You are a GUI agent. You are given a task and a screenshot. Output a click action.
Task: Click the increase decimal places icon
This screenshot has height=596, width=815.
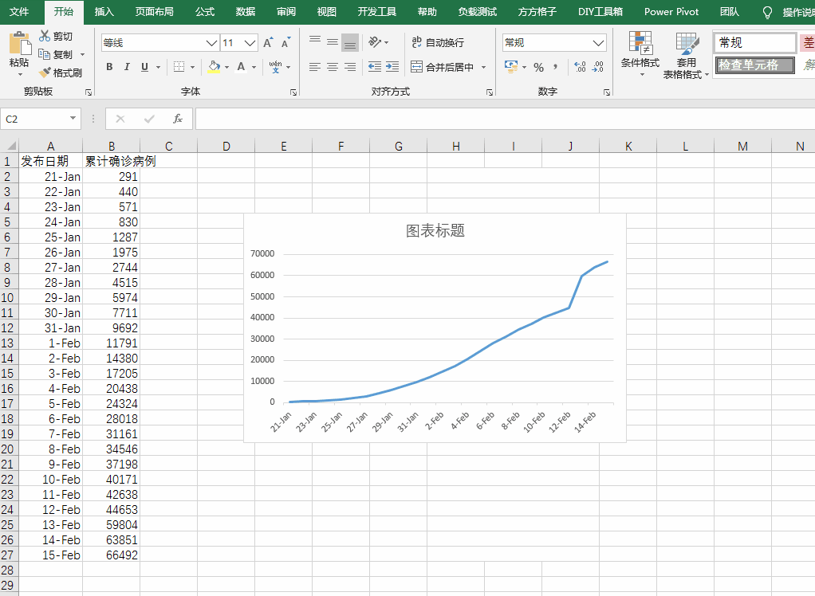click(x=580, y=67)
